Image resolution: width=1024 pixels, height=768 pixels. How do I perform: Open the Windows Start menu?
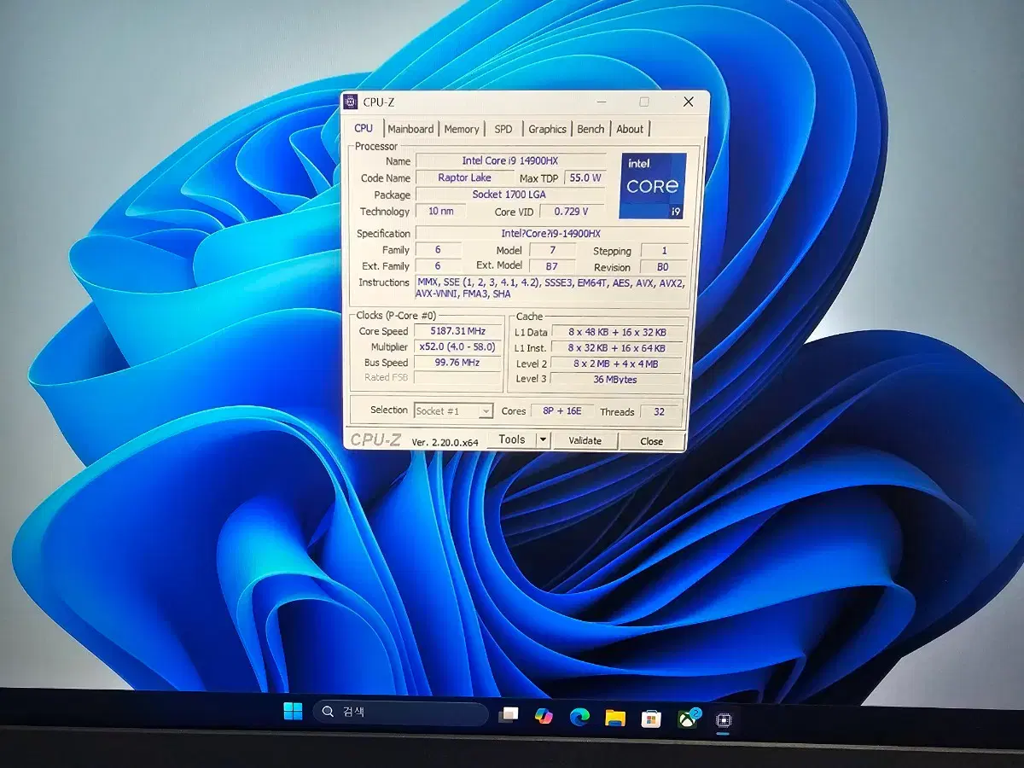pos(293,712)
